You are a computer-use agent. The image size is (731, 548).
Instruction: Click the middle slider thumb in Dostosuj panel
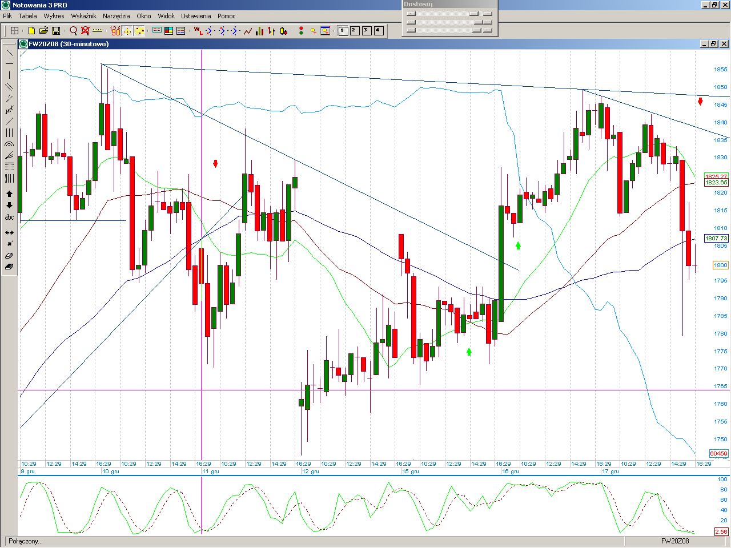coord(479,22)
